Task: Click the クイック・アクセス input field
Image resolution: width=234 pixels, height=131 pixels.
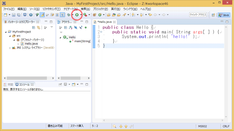Action: [198, 15]
